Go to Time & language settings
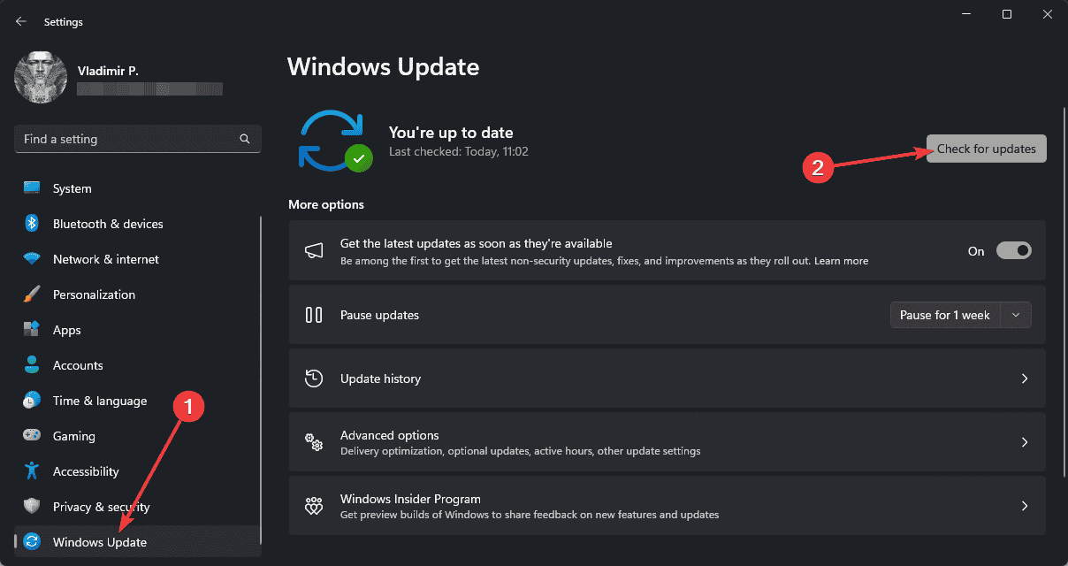This screenshot has width=1068, height=566. (137, 401)
